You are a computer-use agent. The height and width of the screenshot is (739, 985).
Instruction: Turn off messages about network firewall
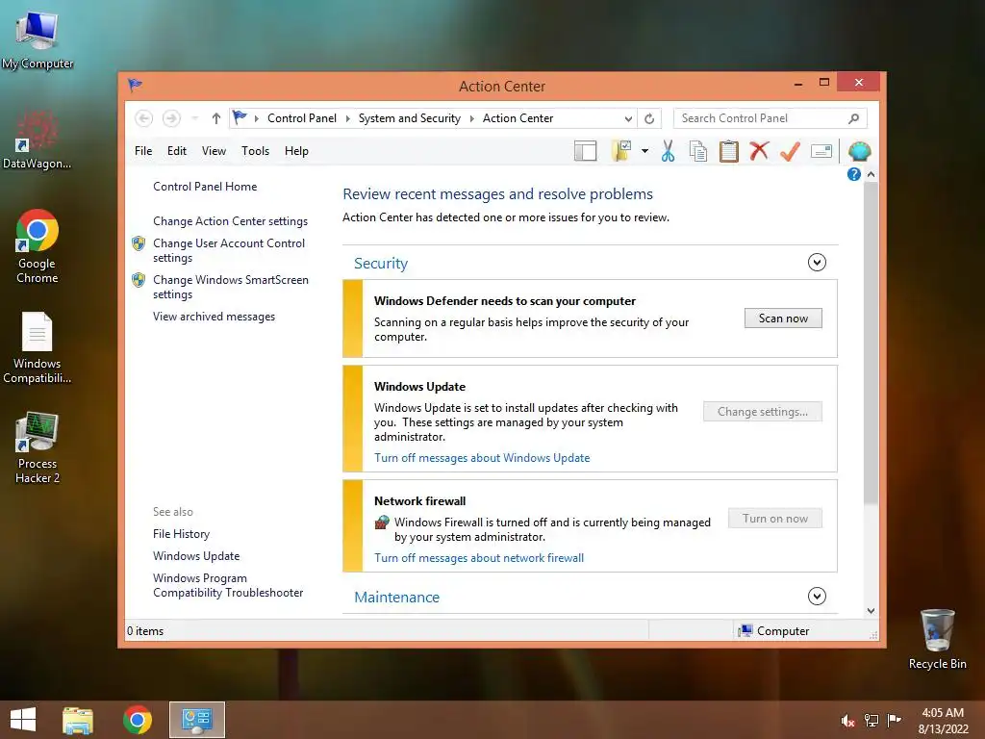click(x=479, y=558)
